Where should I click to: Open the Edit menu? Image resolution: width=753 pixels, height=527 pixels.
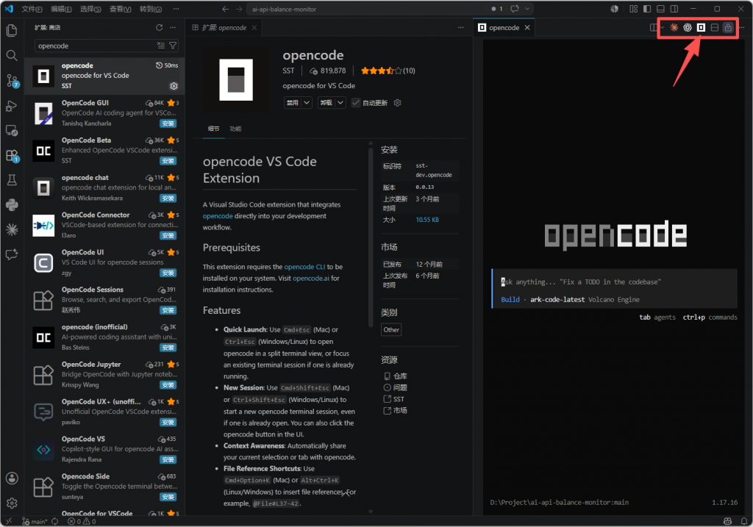click(x=61, y=9)
